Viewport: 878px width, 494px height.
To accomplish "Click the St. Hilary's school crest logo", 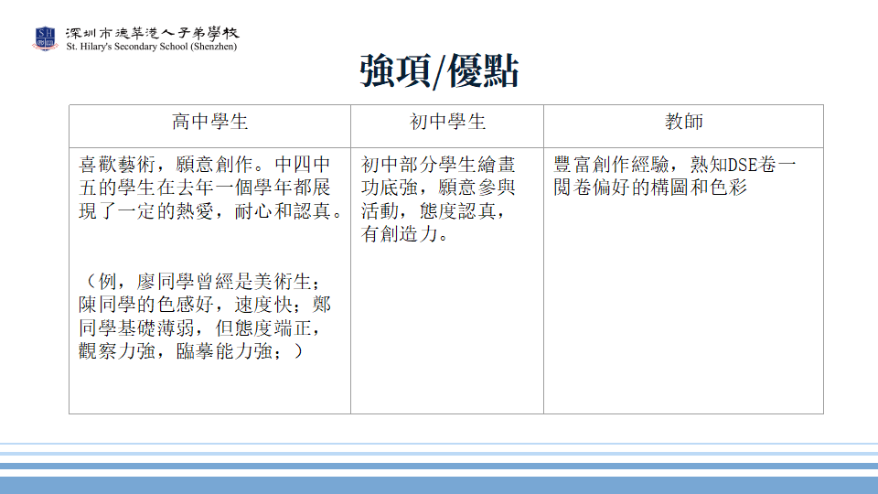I will click(x=45, y=38).
